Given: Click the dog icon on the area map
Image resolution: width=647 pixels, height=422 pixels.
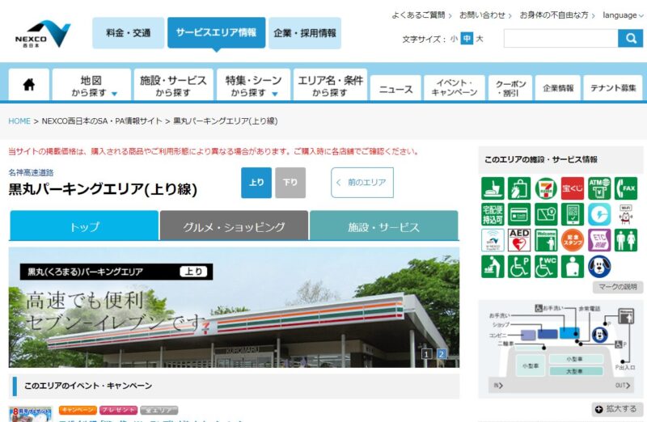Looking at the screenshot, I should (599, 335).
